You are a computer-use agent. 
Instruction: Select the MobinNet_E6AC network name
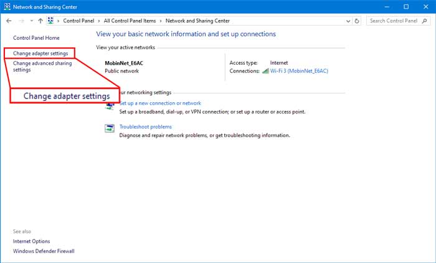(x=124, y=63)
